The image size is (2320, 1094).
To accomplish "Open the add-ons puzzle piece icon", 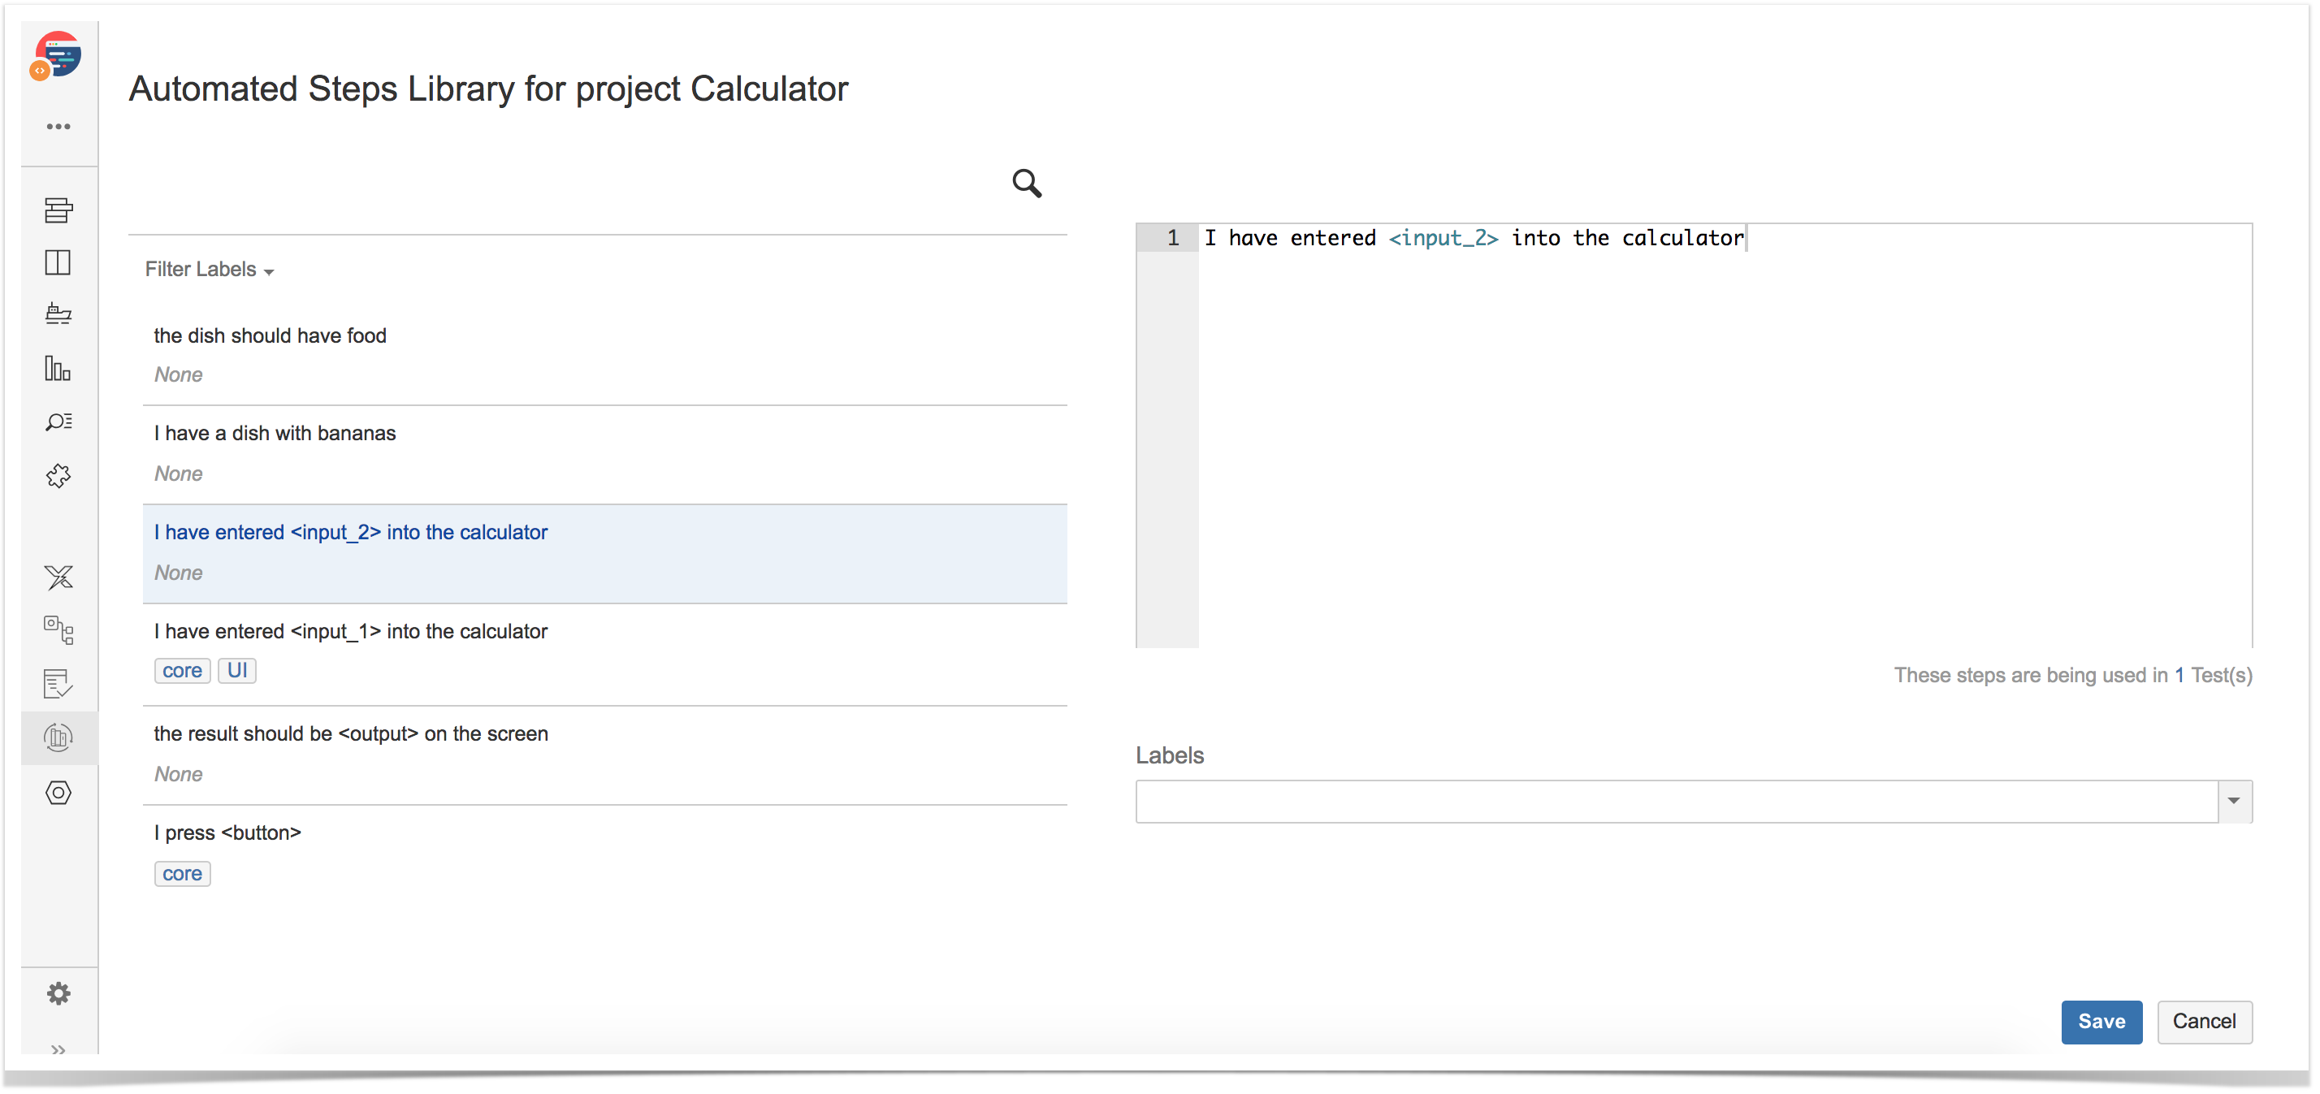I will (x=58, y=475).
